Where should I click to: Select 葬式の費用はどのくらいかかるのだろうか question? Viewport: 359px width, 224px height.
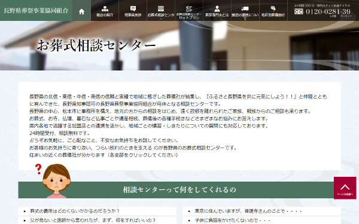(75, 211)
